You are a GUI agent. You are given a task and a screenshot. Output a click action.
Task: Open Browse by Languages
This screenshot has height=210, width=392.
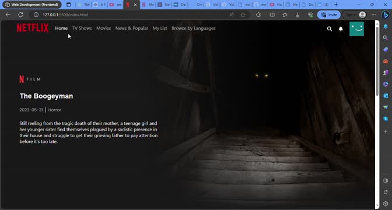click(x=194, y=28)
